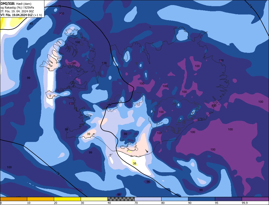
Task: Click the legend tick label '80'
Action: (163, 203)
